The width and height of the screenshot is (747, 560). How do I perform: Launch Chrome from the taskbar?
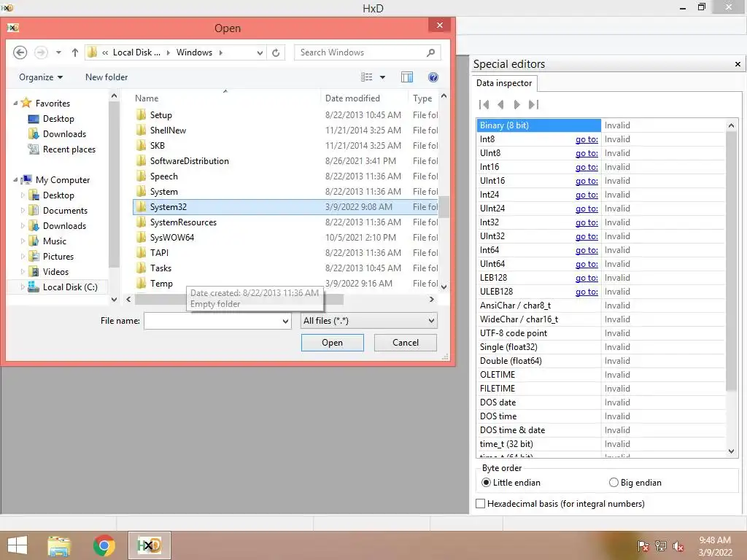[104, 545]
